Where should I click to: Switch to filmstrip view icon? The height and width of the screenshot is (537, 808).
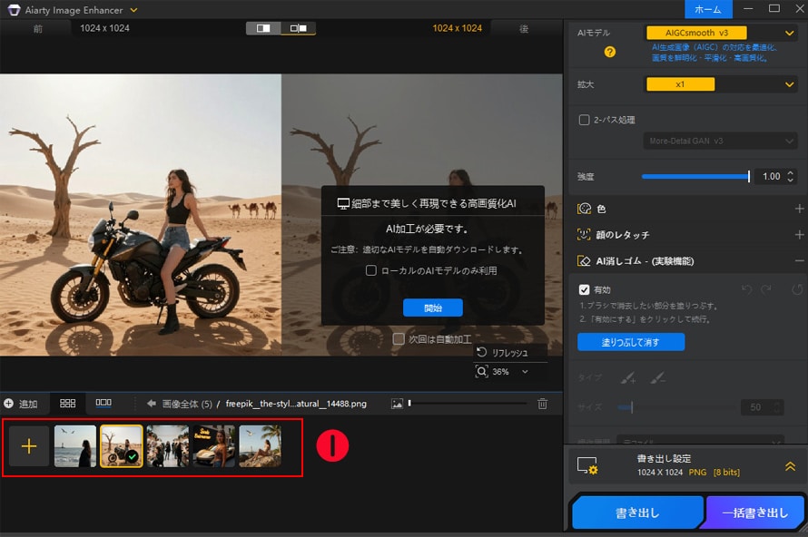point(103,403)
